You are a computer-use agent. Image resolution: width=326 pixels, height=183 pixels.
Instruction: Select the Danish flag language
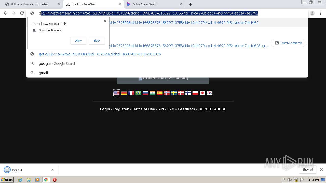click(181, 93)
